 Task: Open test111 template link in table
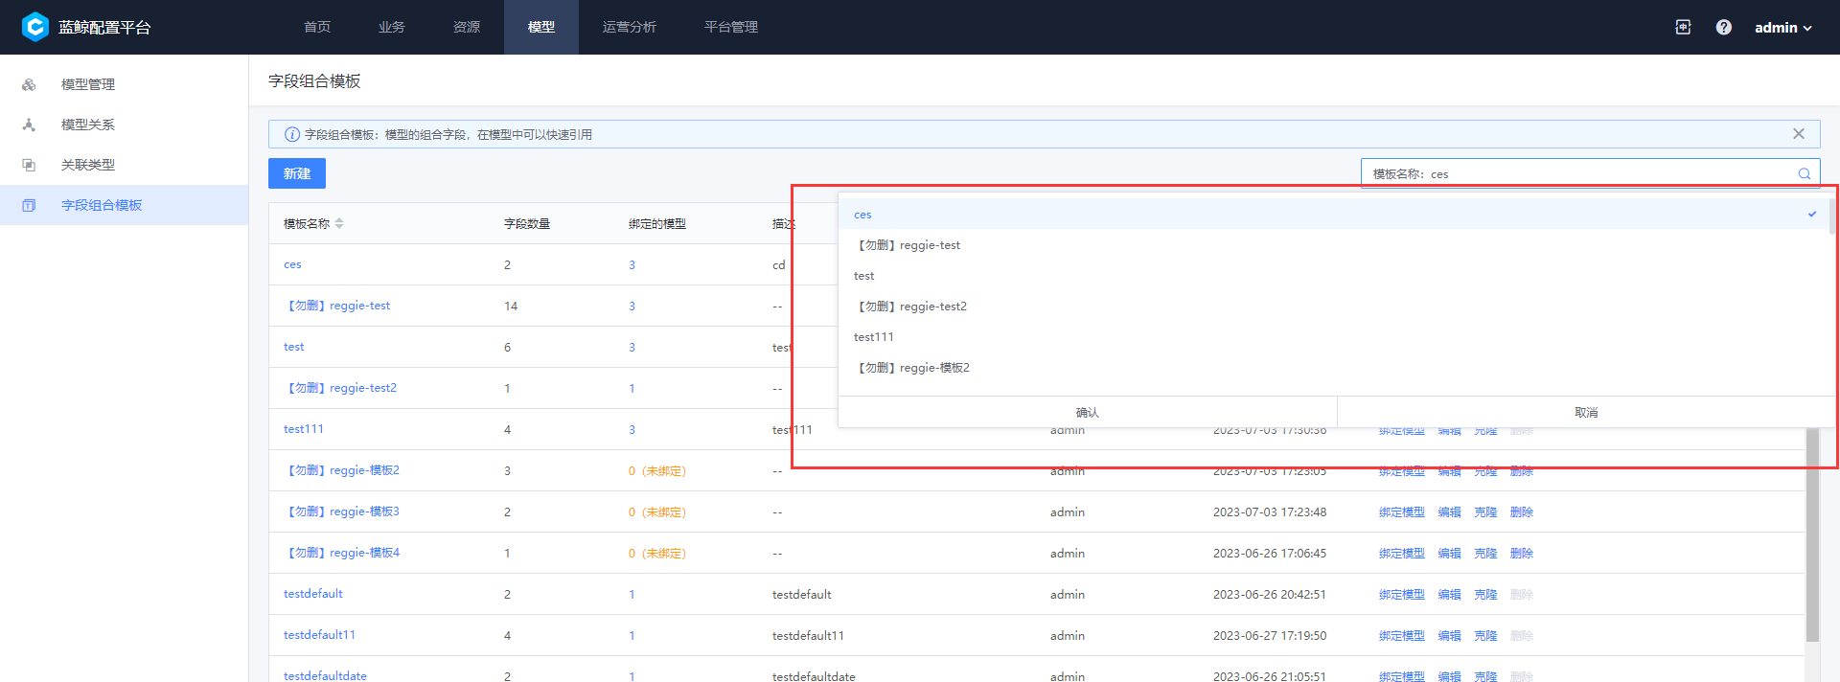(304, 429)
